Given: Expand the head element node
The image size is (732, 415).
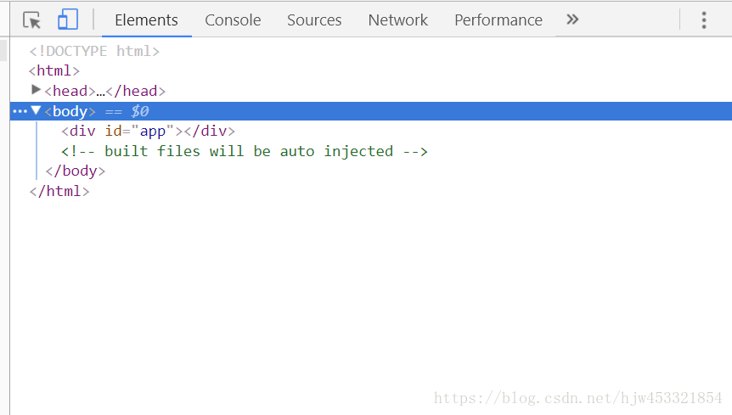Looking at the screenshot, I should (x=36, y=90).
